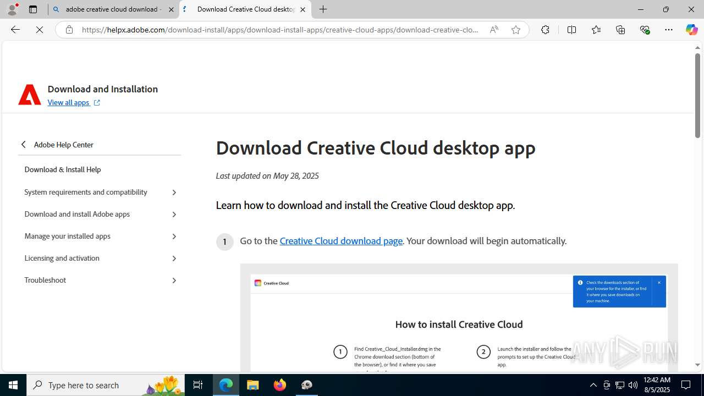The height and width of the screenshot is (396, 704).
Task: Click the How to install screenshot image
Action: (459, 318)
